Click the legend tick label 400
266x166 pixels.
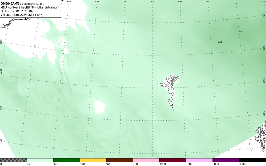pos(56,164)
